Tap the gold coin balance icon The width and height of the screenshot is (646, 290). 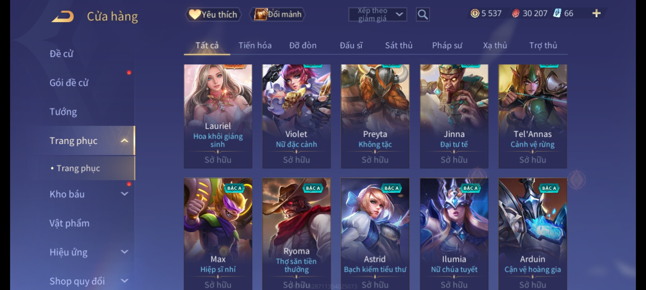[x=475, y=13]
